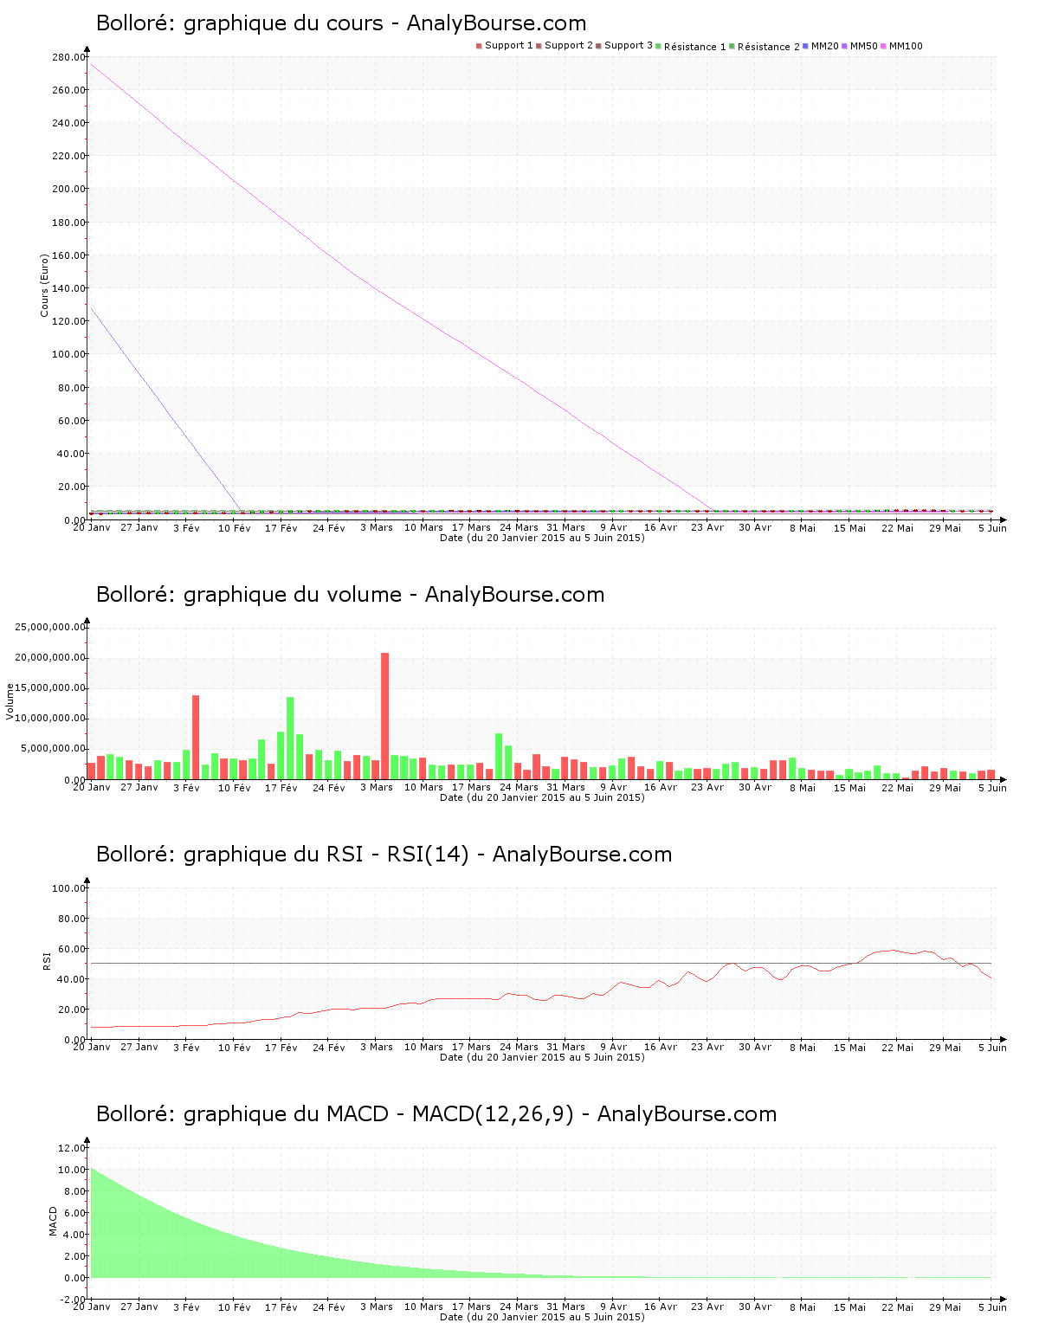Click '3 Mars' on the volume chart date axis
This screenshot has height=1342, width=1039.
point(377,788)
